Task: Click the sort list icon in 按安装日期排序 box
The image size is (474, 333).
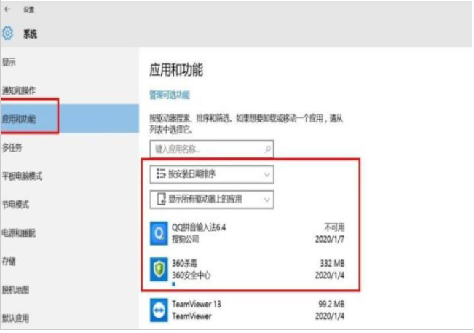Action: click(x=159, y=174)
